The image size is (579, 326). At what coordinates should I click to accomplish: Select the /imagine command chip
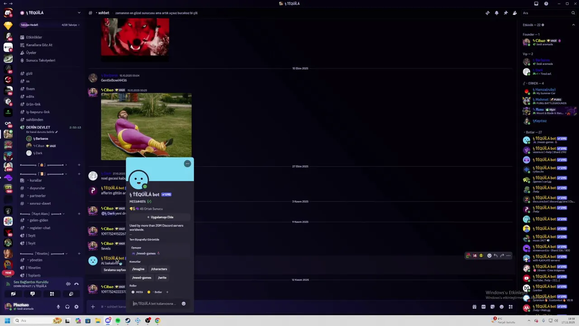[x=138, y=269]
